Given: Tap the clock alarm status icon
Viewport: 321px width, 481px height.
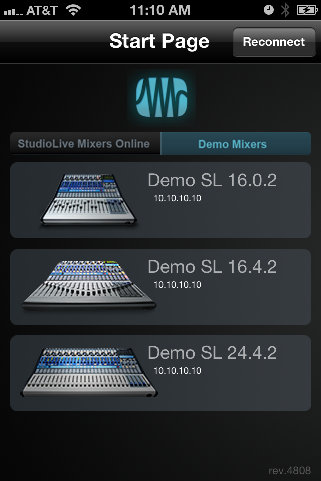Looking at the screenshot, I should click(x=269, y=10).
